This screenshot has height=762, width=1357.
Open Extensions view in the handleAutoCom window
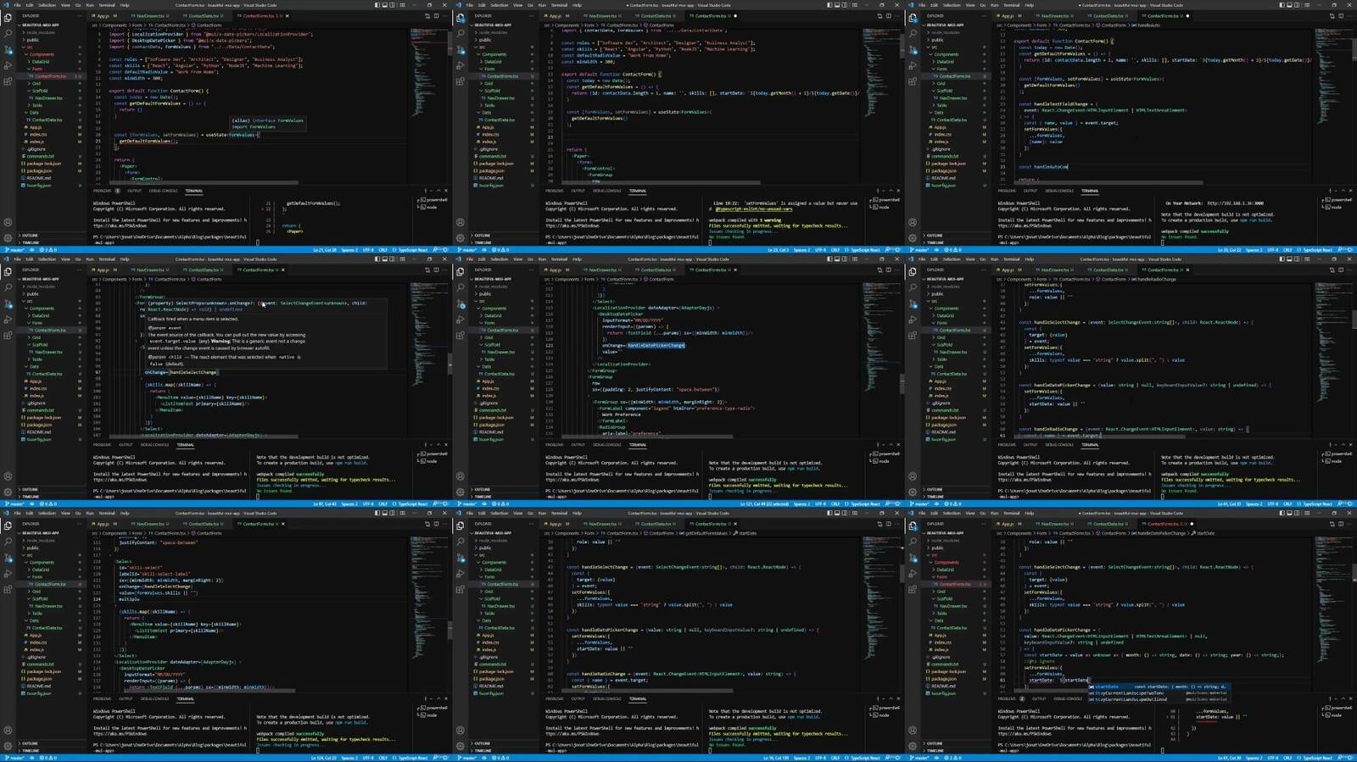pyautogui.click(x=913, y=81)
